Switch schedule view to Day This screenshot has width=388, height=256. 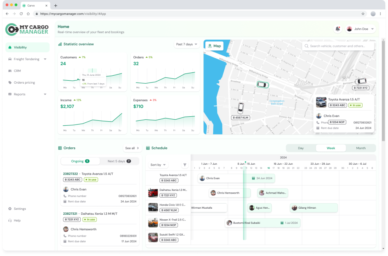click(300, 148)
